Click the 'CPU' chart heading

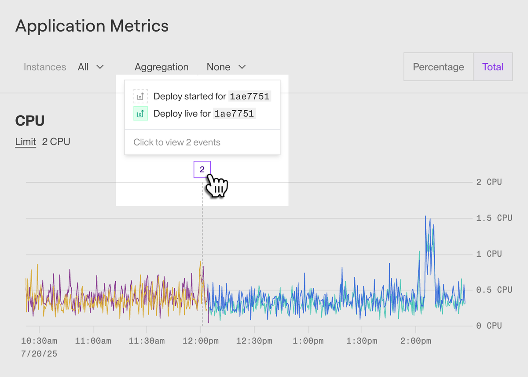point(29,120)
